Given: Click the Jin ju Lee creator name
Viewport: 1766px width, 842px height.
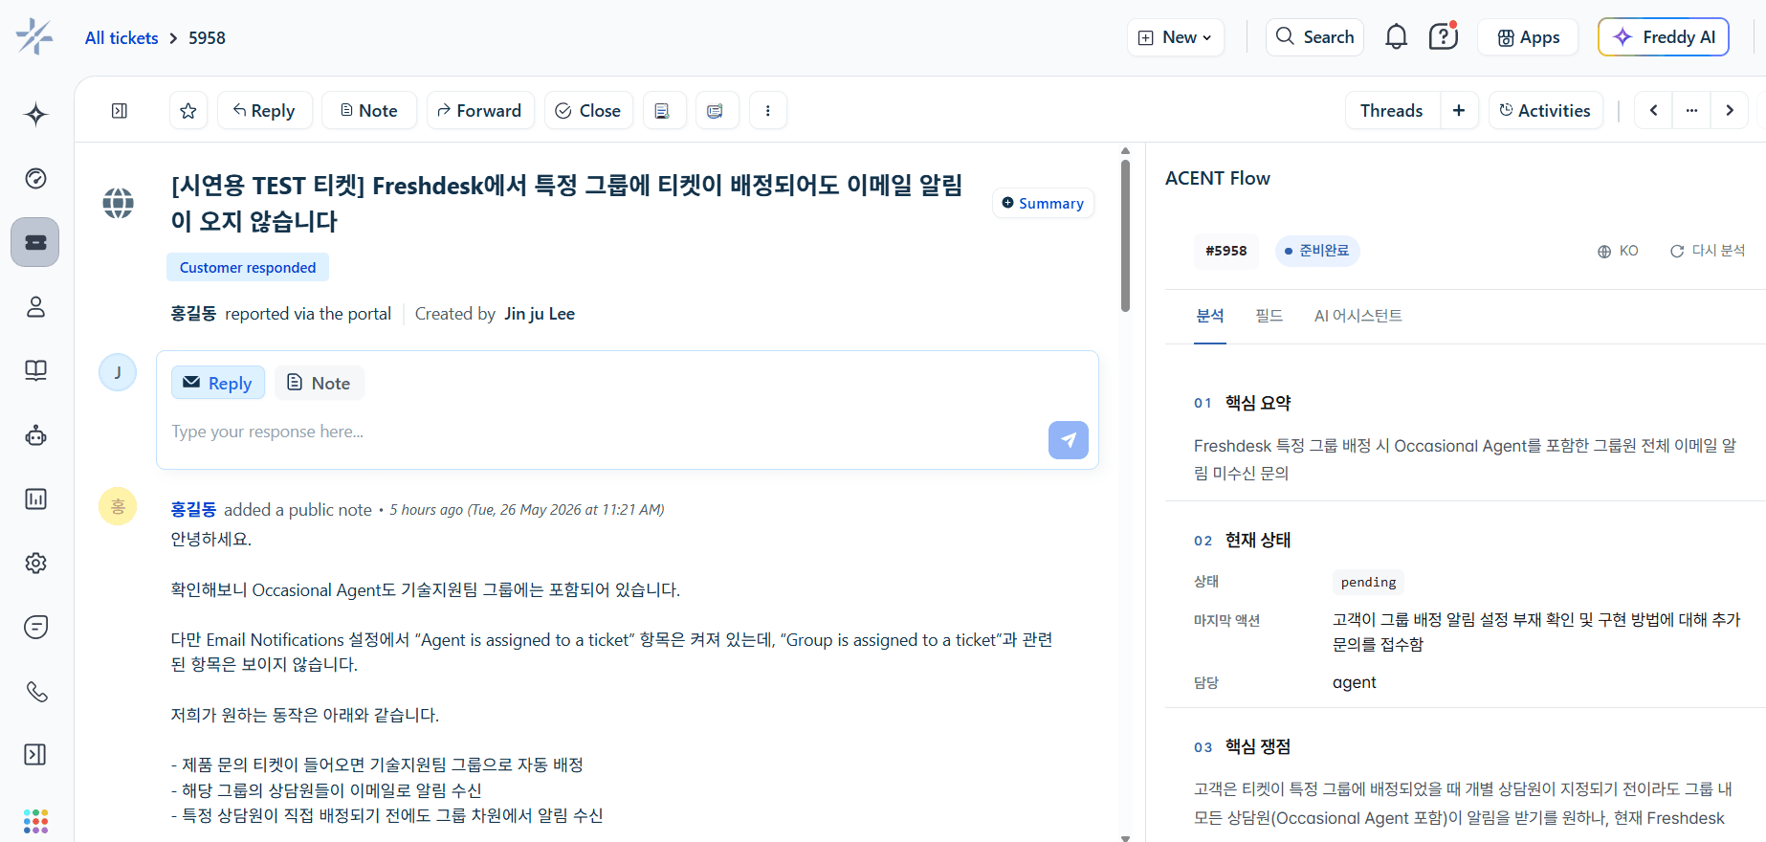Looking at the screenshot, I should [540, 314].
